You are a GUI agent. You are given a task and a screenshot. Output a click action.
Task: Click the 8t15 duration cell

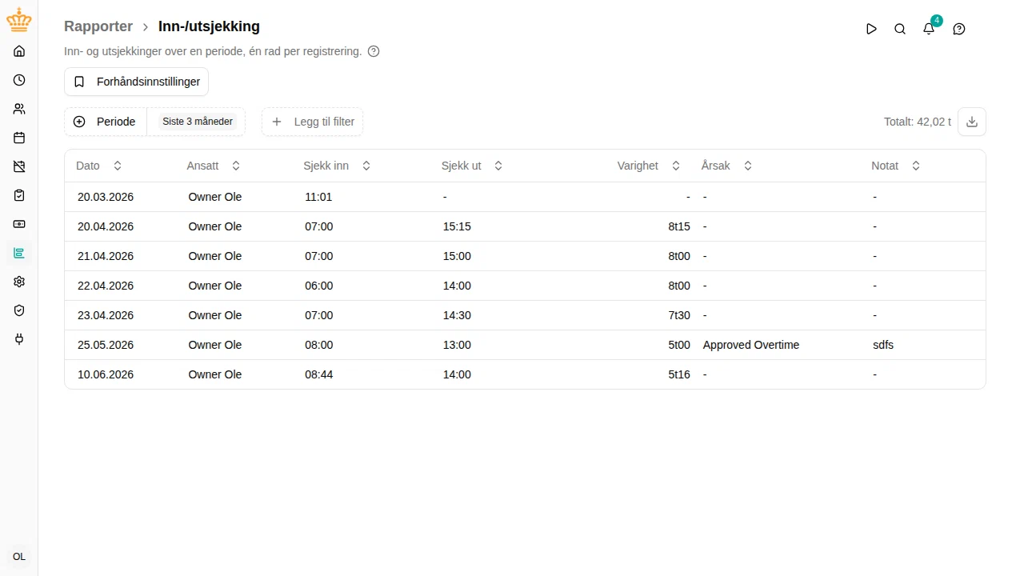(679, 226)
